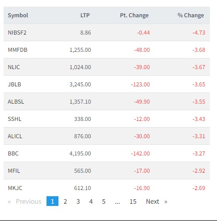Select the MKJC symbol
The height and width of the screenshot is (221, 217).
(15, 188)
